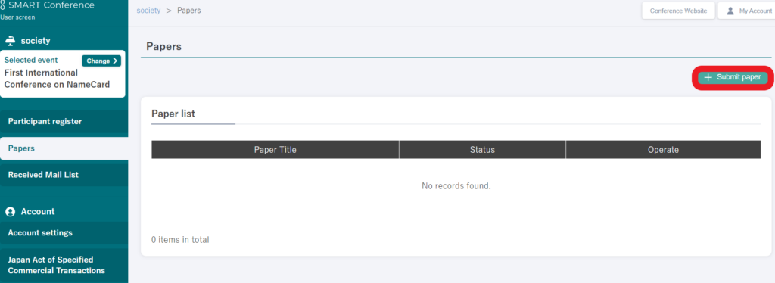
Task: Click the Account section heading
Action: click(38, 211)
